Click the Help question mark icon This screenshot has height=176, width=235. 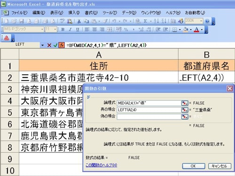click(207, 21)
